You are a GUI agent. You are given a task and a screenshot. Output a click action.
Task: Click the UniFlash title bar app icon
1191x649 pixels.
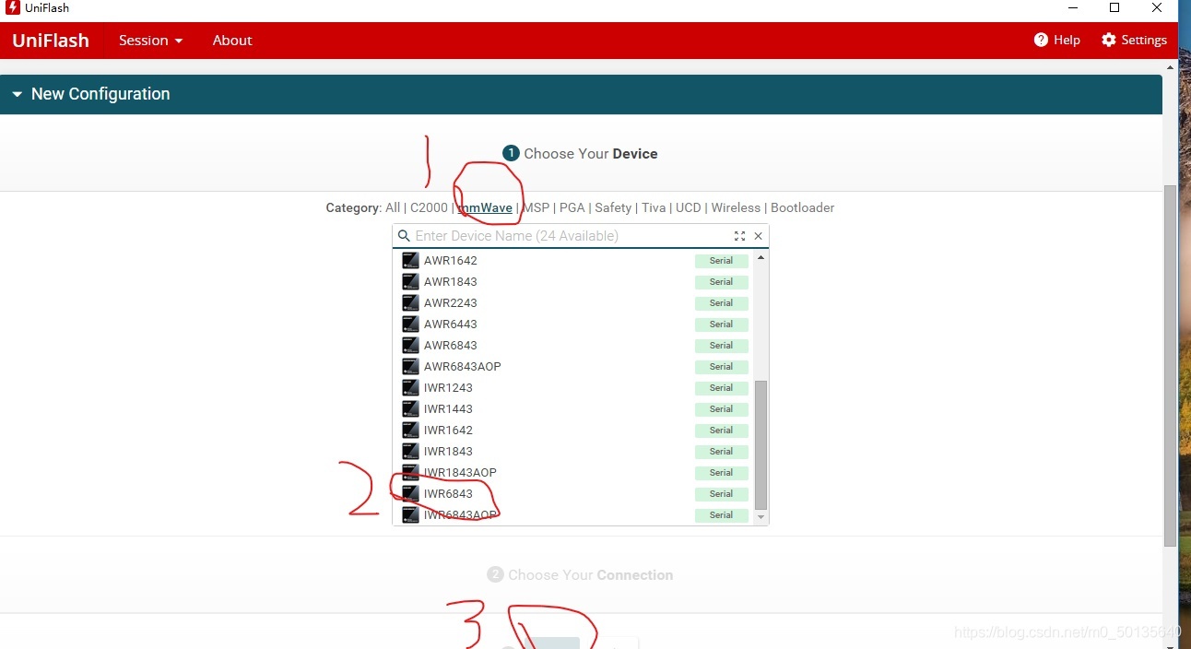13,8
